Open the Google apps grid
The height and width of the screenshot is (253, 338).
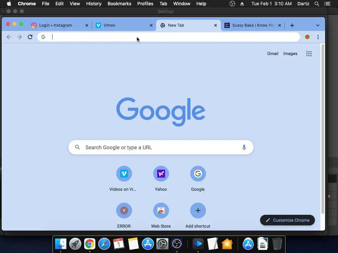[x=309, y=54]
